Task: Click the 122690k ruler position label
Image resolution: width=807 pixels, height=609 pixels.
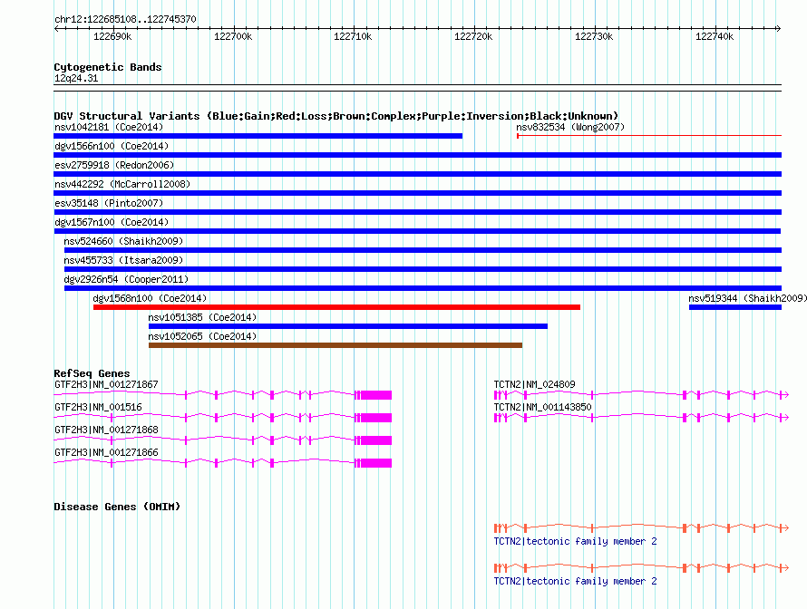Action: click(x=112, y=36)
